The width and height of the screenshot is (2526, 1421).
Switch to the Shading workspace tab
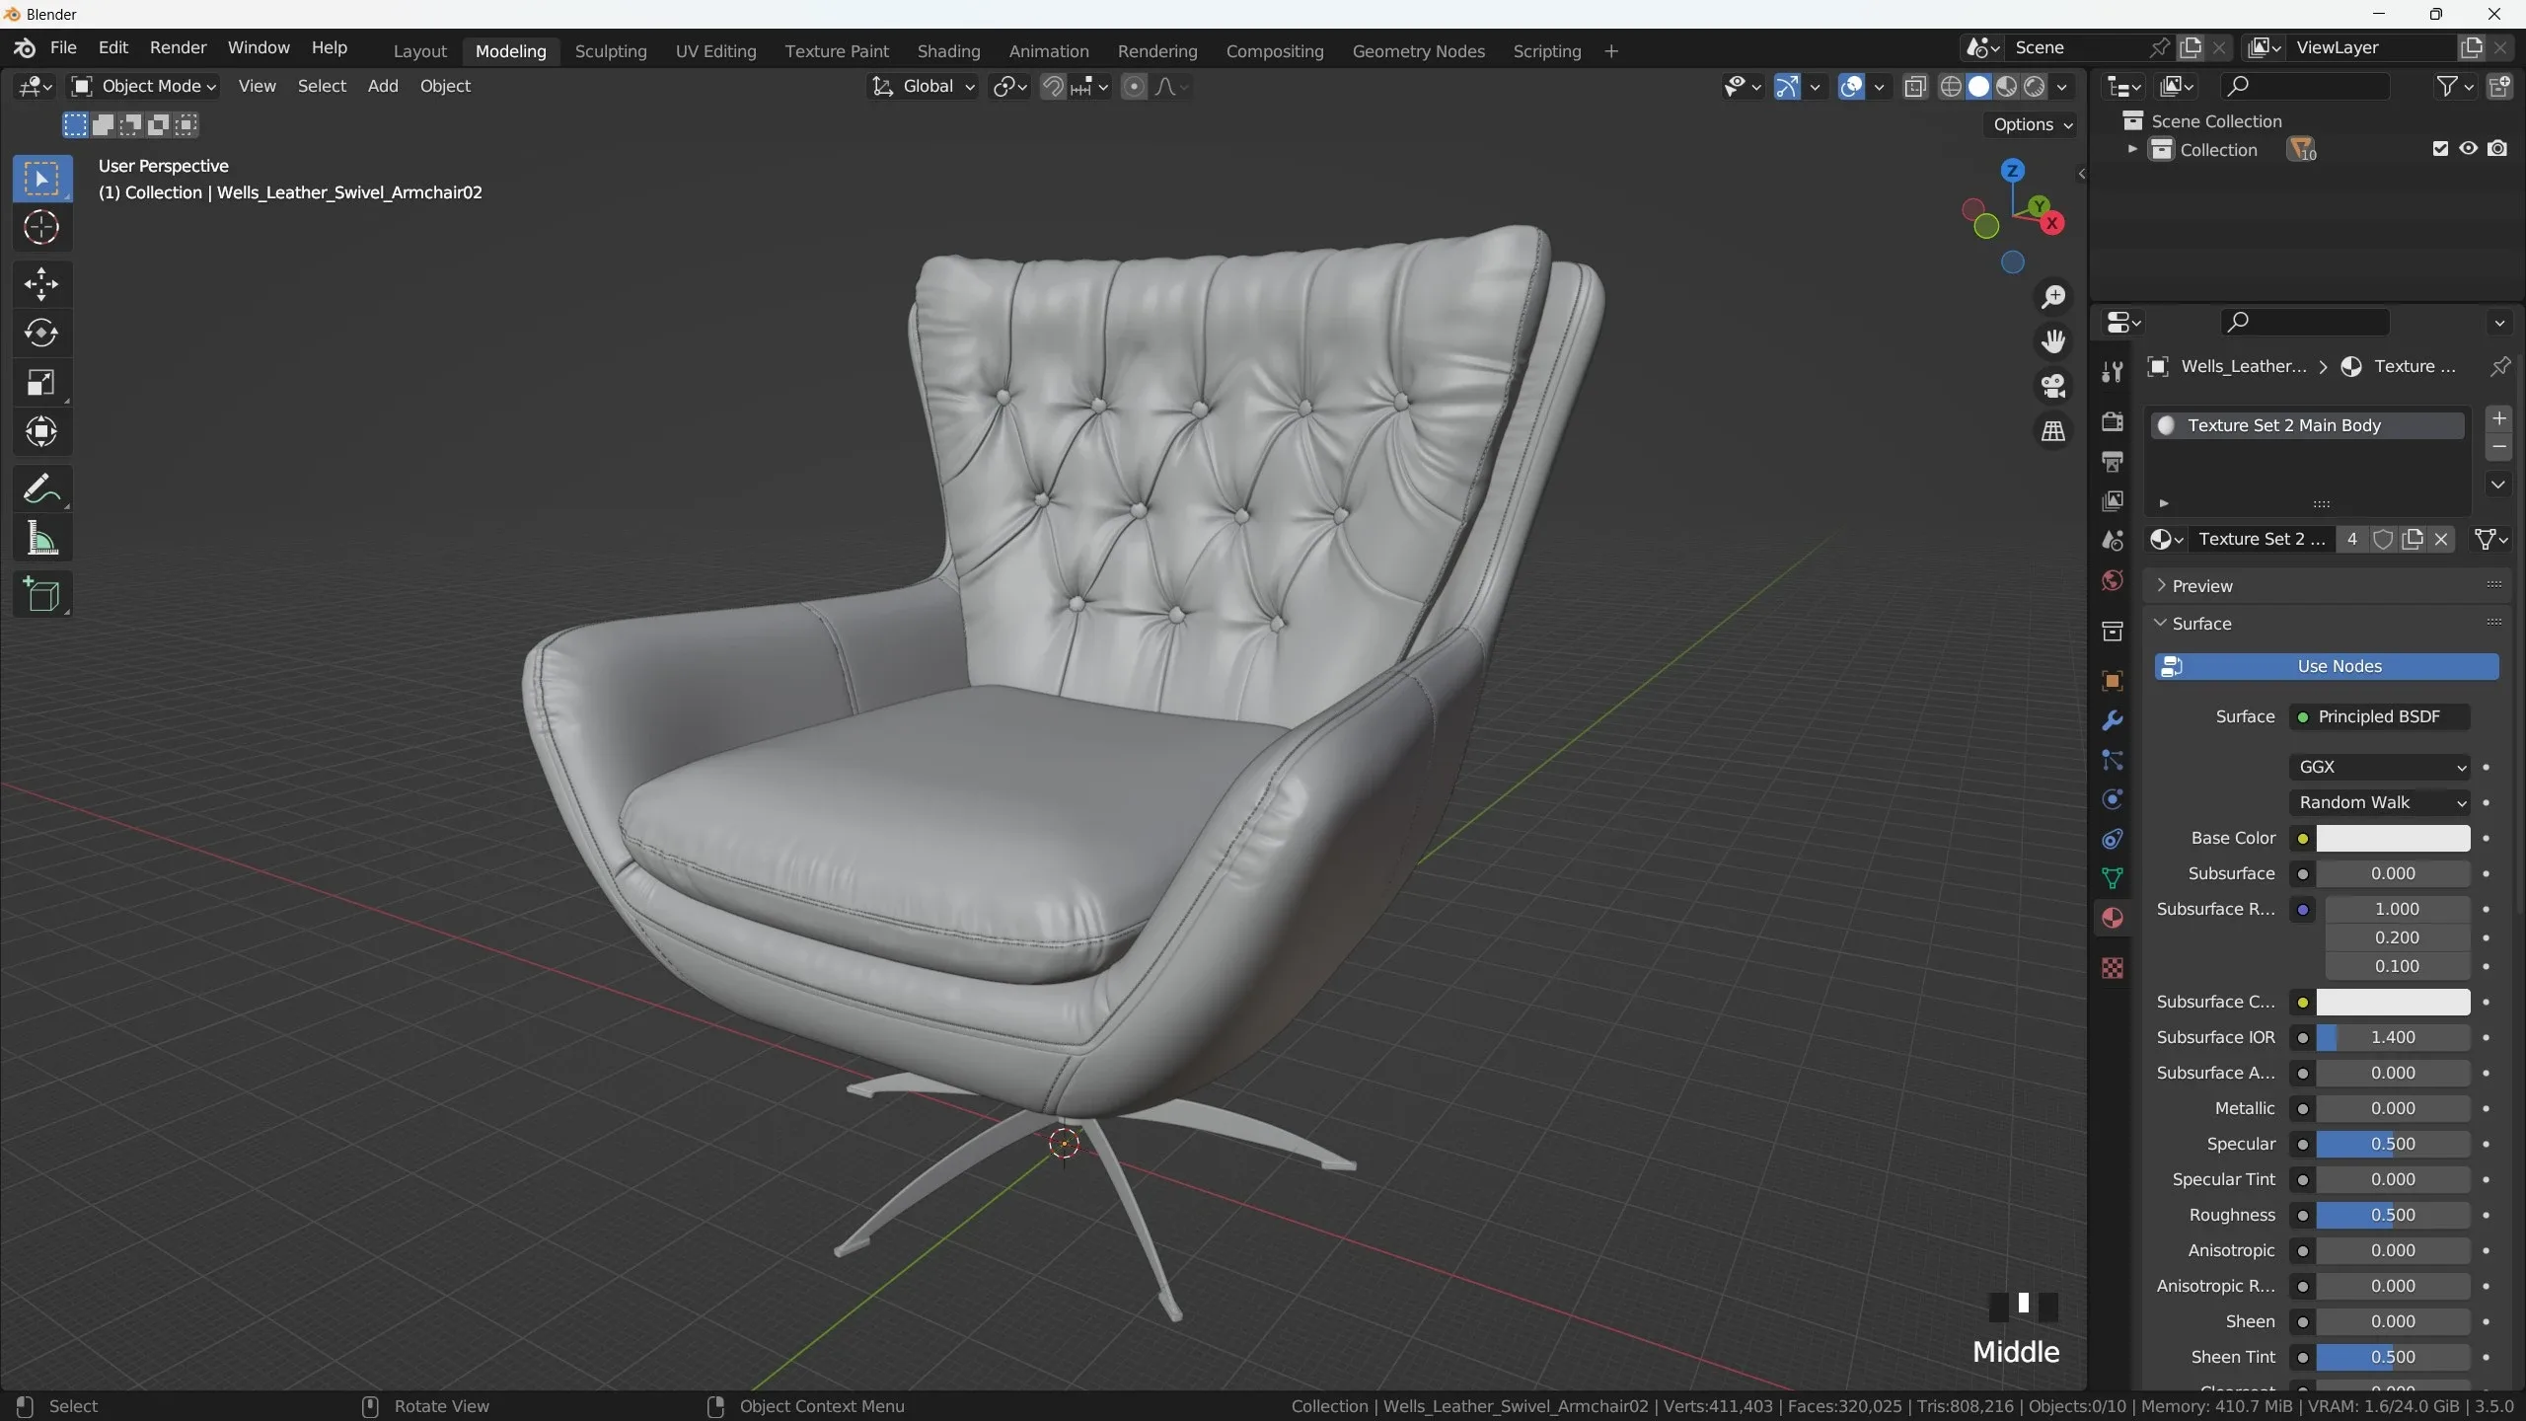pos(947,51)
